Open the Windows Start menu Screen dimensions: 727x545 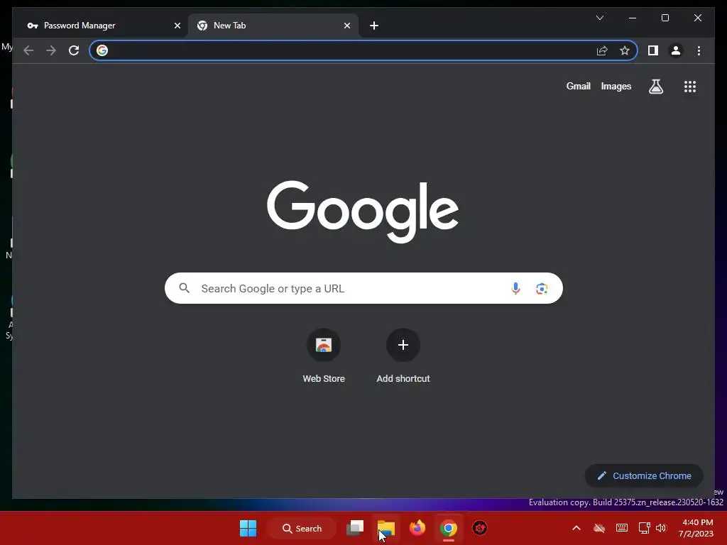coord(248,528)
